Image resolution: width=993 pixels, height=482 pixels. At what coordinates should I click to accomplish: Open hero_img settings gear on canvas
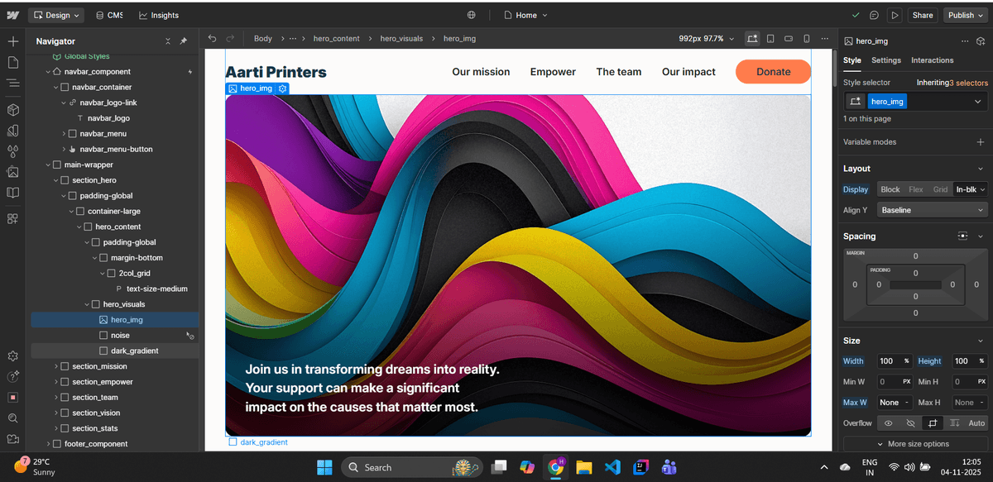[283, 88]
